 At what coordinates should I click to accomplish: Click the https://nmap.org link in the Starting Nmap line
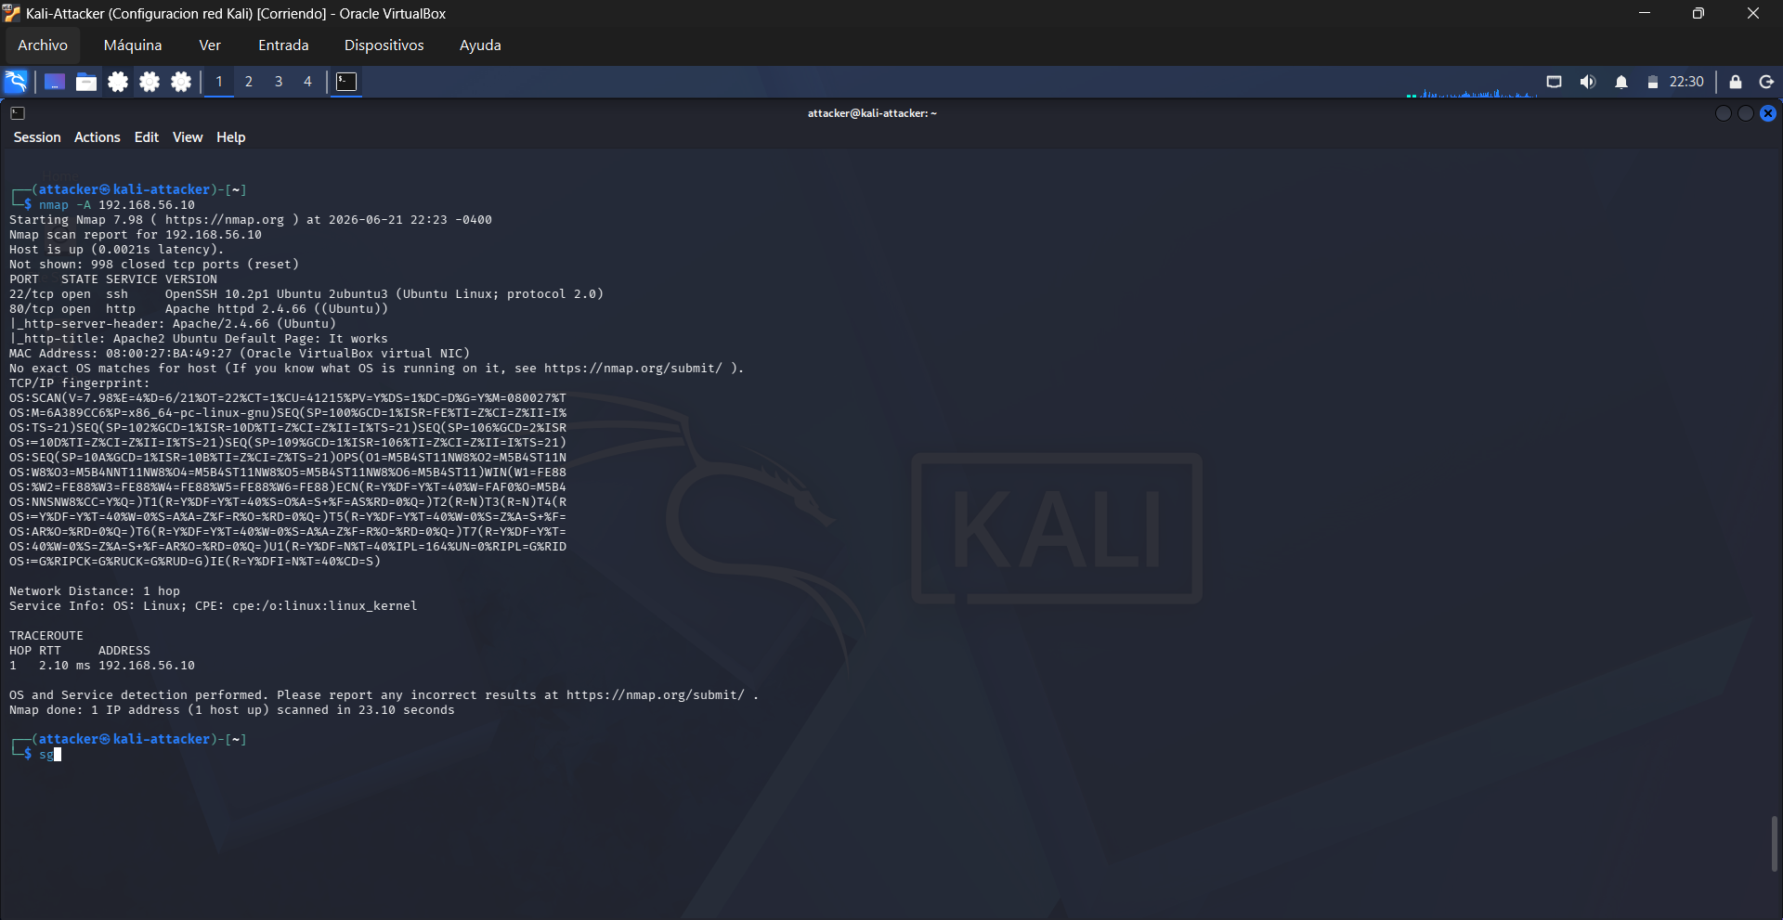pyautogui.click(x=225, y=220)
